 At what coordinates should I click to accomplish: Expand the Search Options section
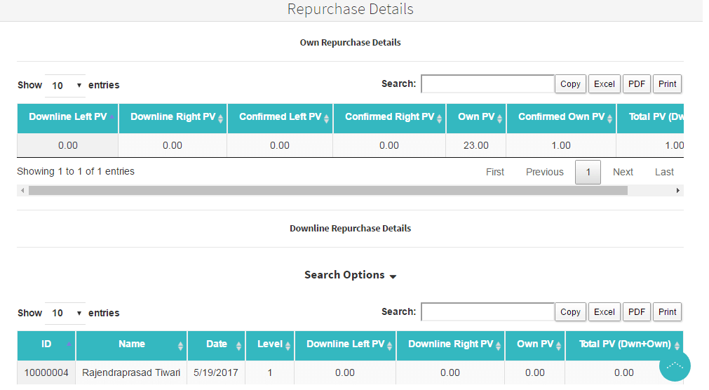click(x=350, y=275)
